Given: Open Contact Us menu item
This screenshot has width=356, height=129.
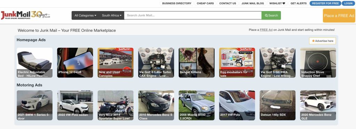Looking at the screenshot, I should click(227, 3).
